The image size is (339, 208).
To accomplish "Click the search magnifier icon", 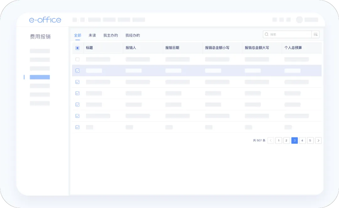I will (x=267, y=35).
